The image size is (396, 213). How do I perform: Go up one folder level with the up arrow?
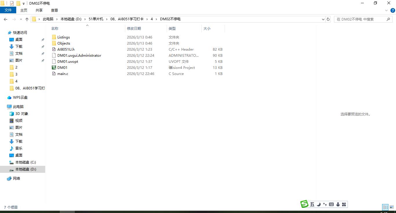27,19
